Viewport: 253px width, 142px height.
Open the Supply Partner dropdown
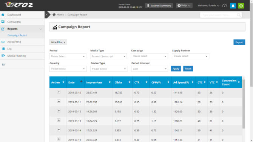tap(190, 56)
